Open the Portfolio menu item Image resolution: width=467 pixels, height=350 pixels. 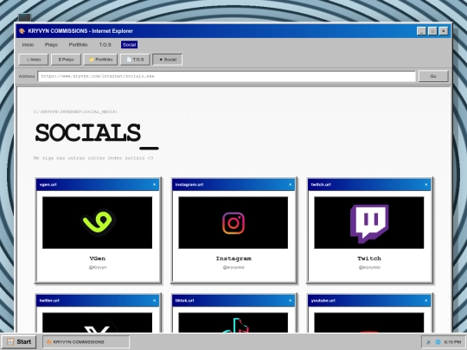coord(78,45)
